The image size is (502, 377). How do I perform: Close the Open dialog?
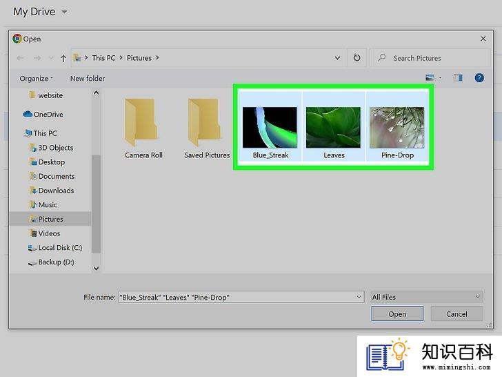click(x=483, y=39)
